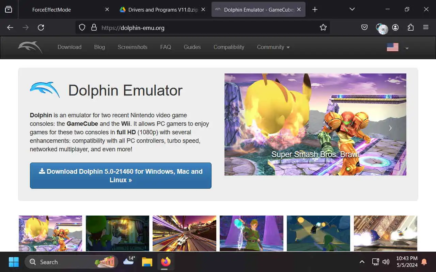
Task: Click the Dolphin logo in the site navbar
Action: [x=30, y=47]
